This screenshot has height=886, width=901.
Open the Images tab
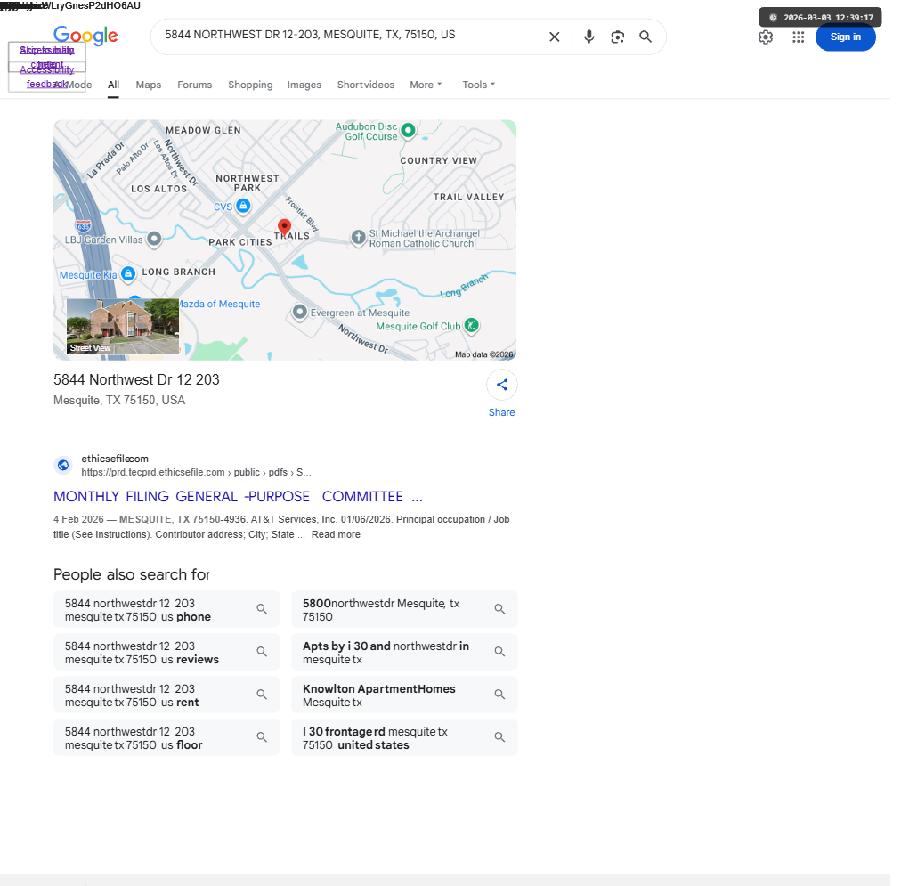(x=304, y=85)
